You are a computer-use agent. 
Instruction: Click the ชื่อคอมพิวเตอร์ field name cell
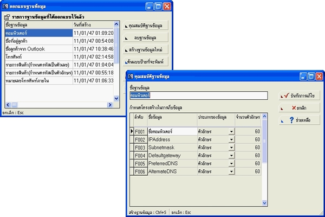(172, 131)
